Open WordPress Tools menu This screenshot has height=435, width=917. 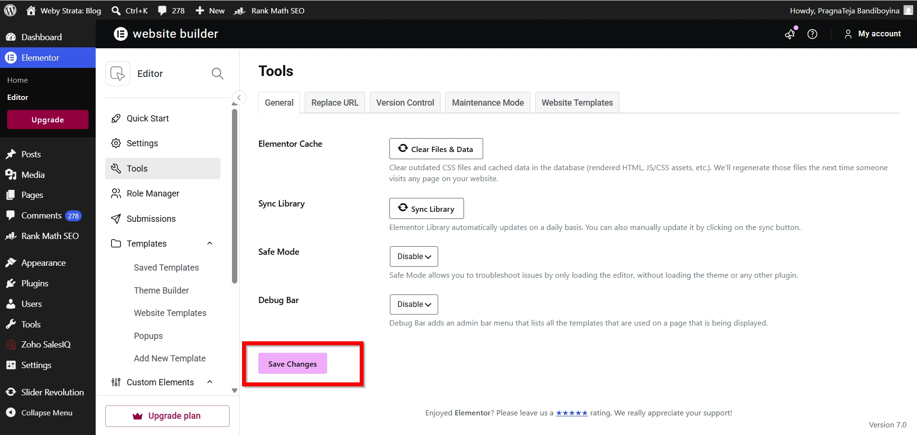click(x=48, y=324)
